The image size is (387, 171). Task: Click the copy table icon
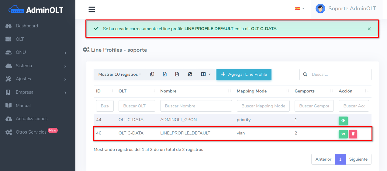pyautogui.click(x=152, y=74)
